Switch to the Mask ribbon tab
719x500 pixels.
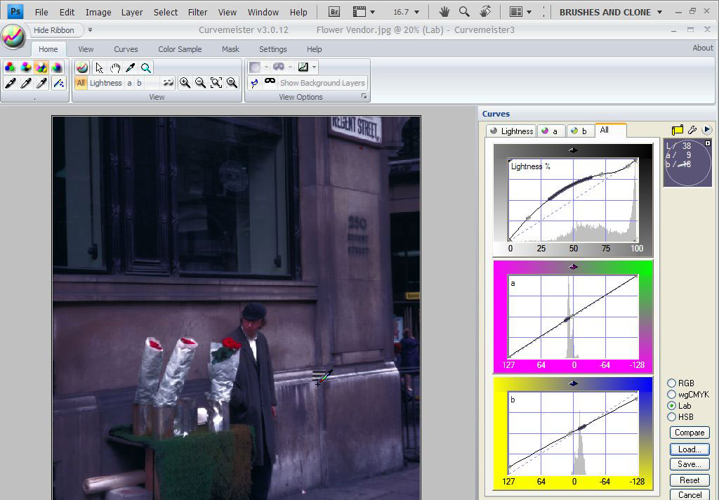coord(230,49)
